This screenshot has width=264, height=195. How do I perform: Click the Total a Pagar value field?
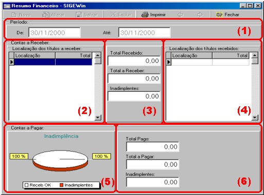click(153, 165)
